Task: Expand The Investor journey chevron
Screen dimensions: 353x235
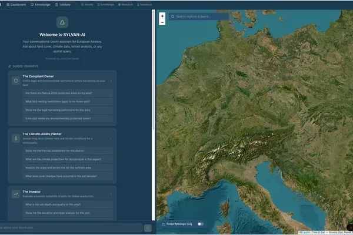Action: [111, 194]
